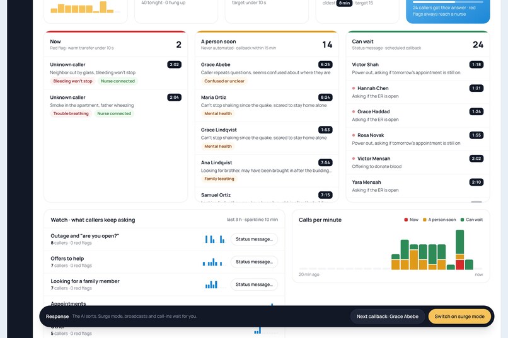Viewport: 508px width, 338px height.
Task: Open Rosa Novak's call
Action: (x=418, y=139)
